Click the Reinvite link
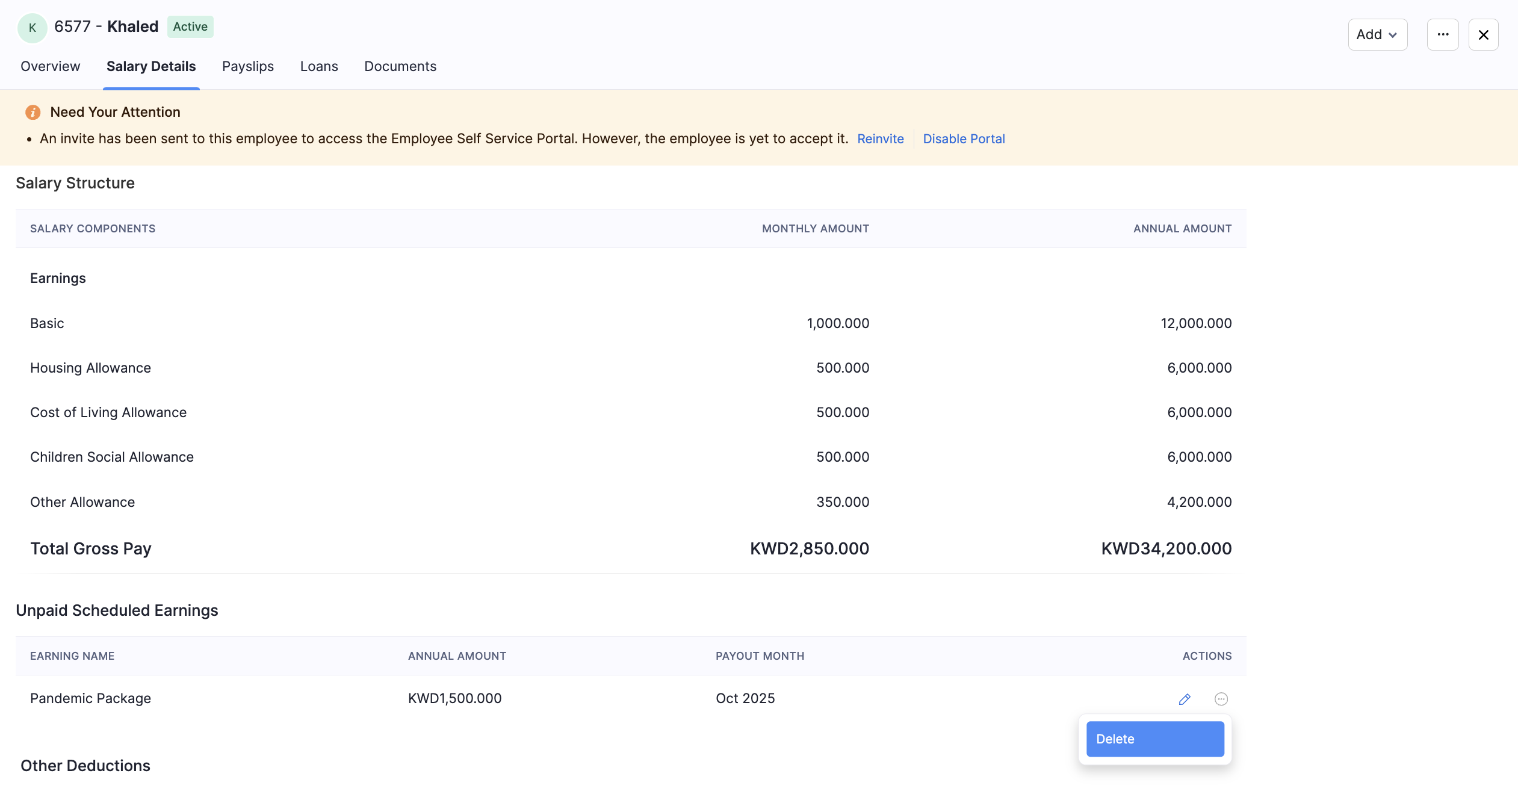This screenshot has height=791, width=1518. [879, 138]
